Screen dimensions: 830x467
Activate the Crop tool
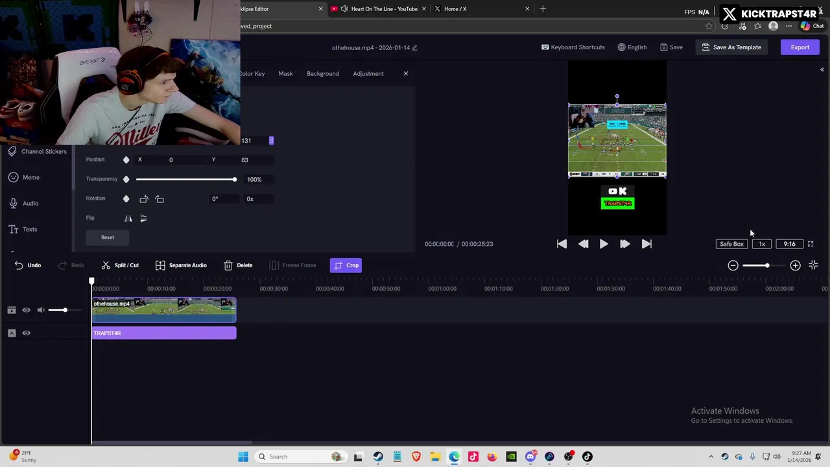click(345, 265)
